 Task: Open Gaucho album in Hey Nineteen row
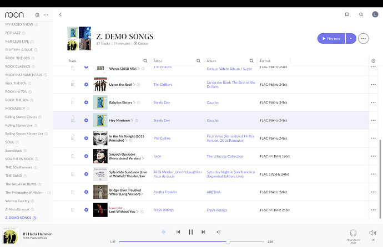tap(213, 121)
